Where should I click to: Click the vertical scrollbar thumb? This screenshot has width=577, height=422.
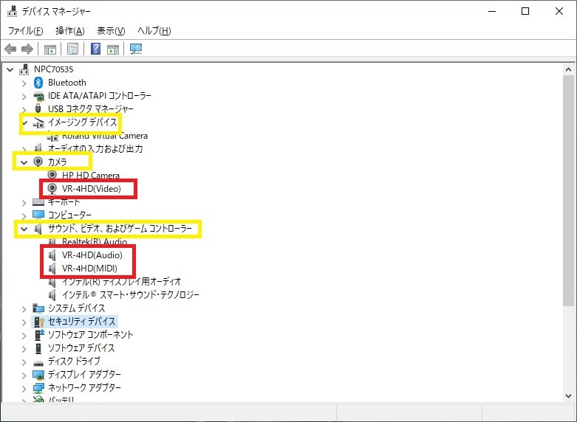point(568,190)
